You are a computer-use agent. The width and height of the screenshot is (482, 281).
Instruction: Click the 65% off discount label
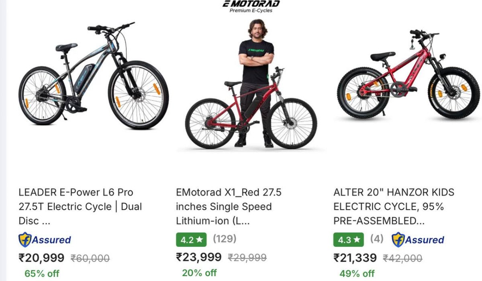point(42,273)
